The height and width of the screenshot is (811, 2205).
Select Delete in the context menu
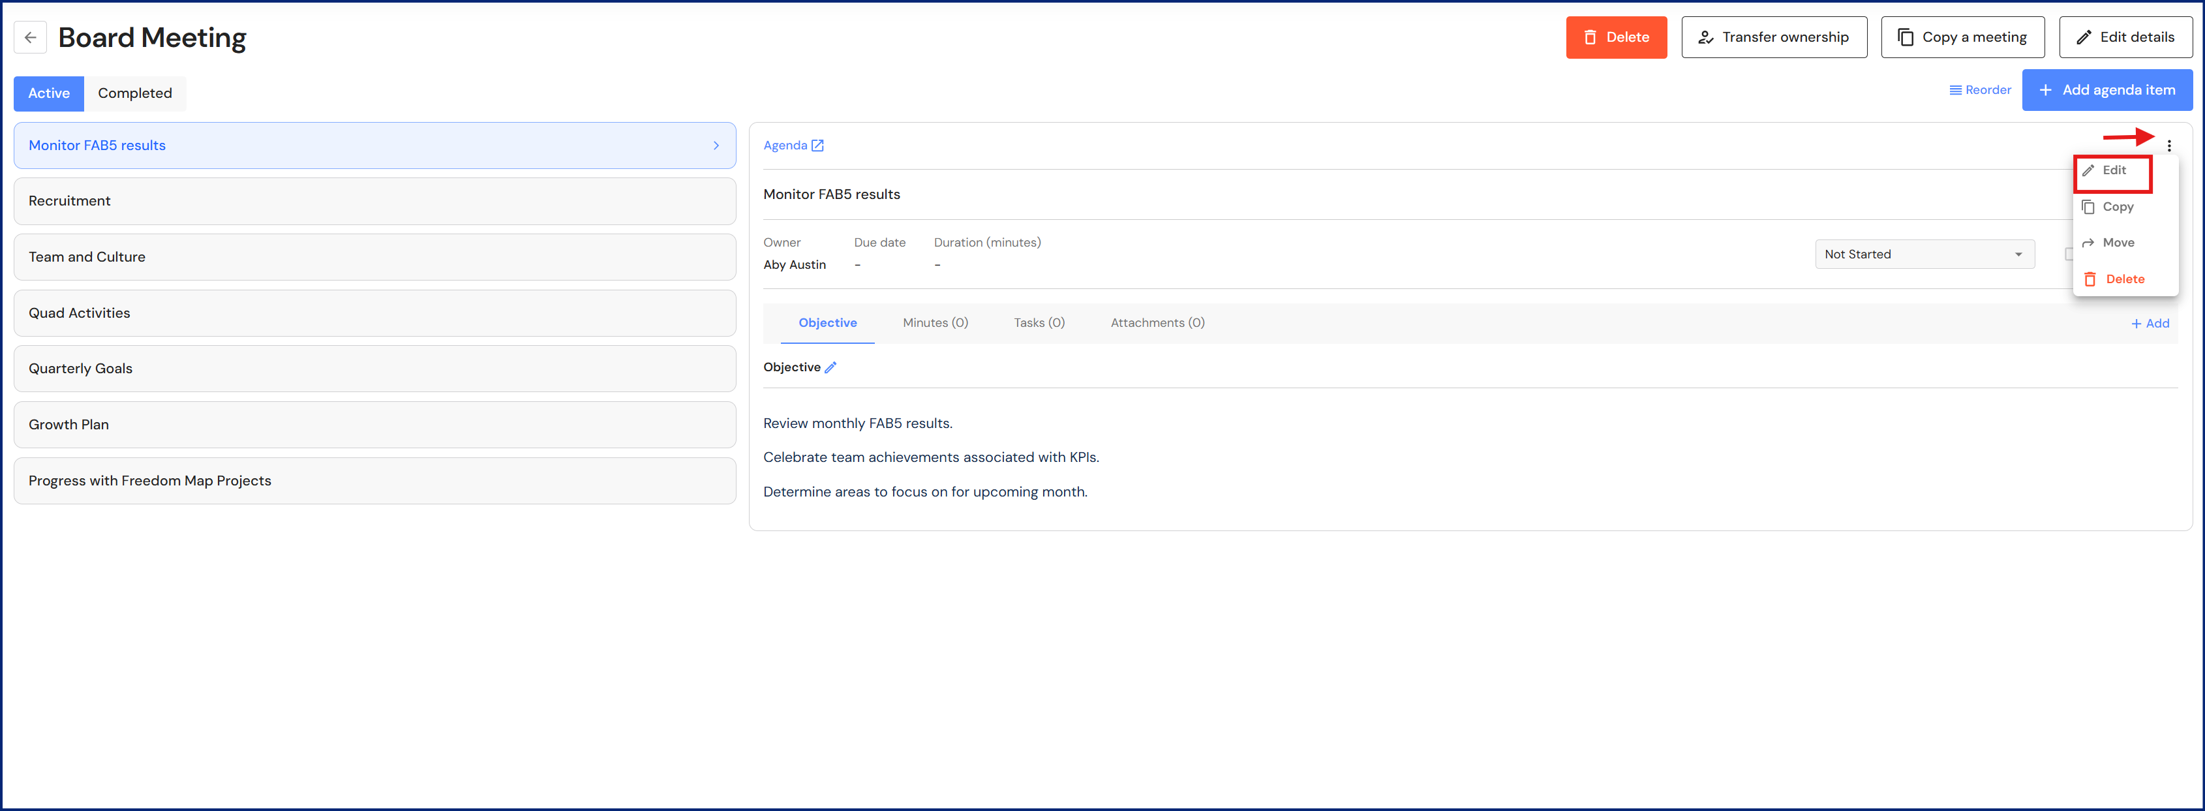pos(2123,279)
